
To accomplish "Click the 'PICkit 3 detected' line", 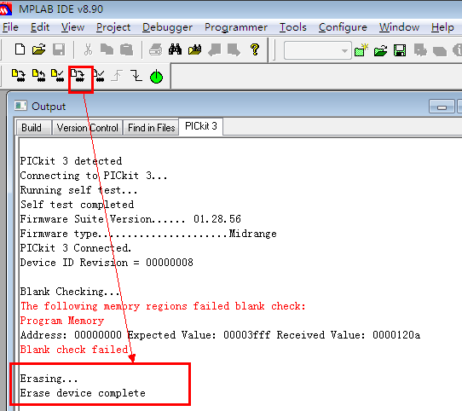I will 71,161.
